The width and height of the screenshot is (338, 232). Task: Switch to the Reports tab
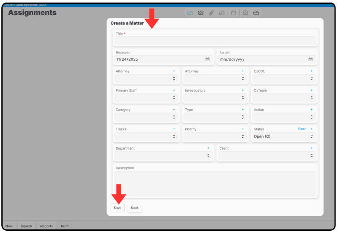pos(46,226)
